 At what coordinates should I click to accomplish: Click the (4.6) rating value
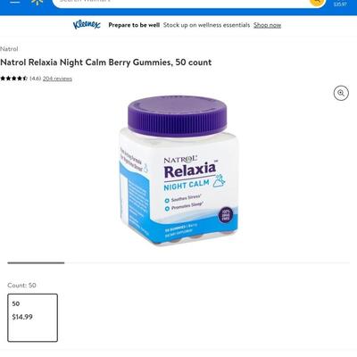[x=36, y=79]
